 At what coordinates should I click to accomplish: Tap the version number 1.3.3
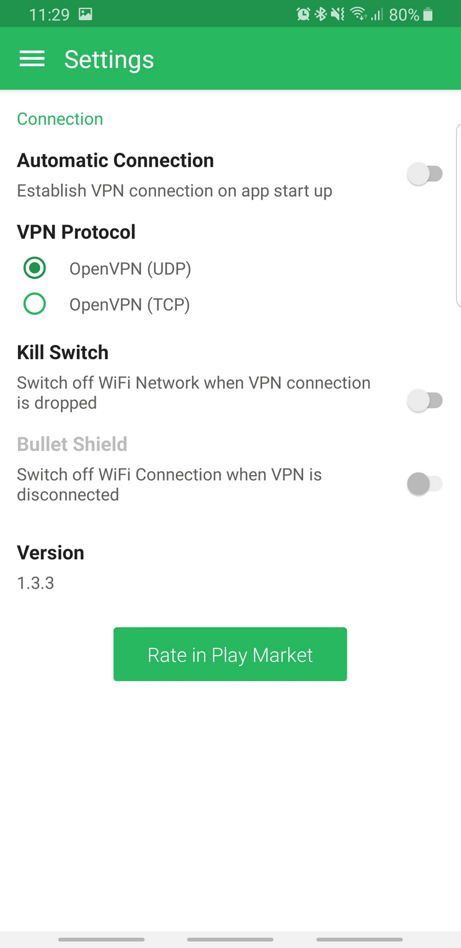click(36, 583)
